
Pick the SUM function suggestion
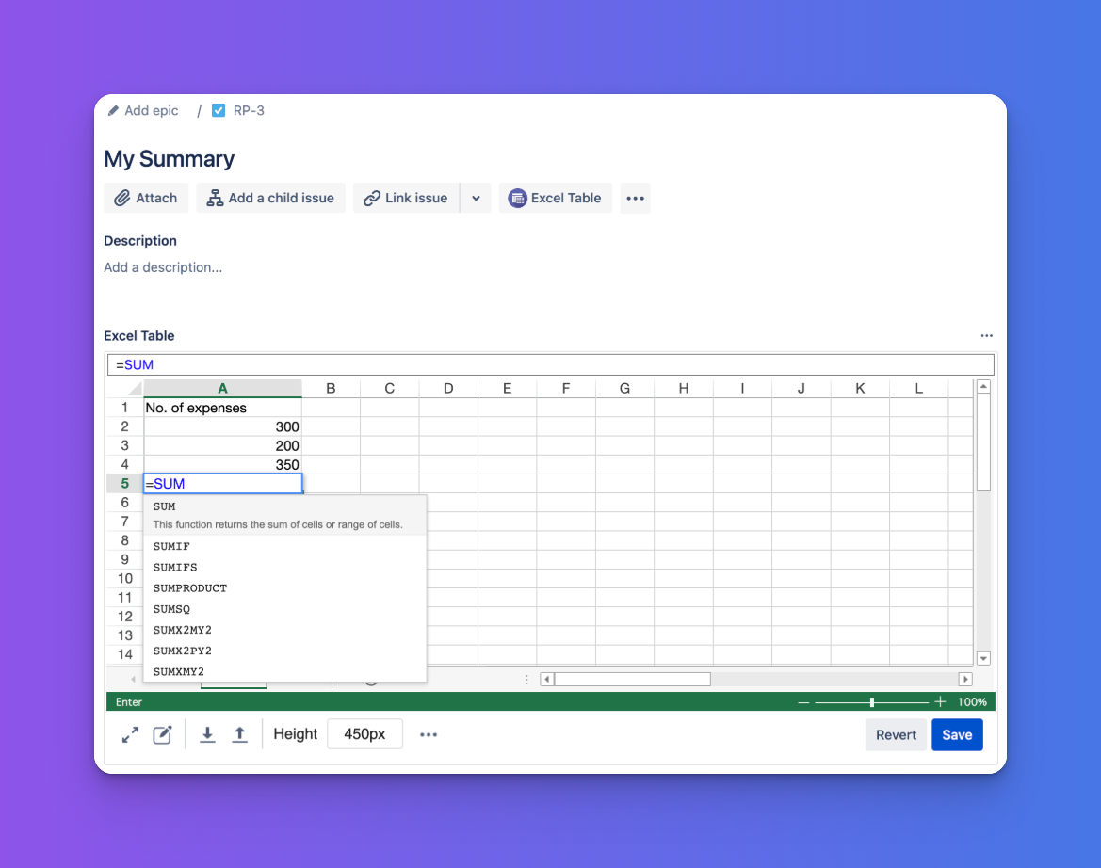tap(165, 507)
